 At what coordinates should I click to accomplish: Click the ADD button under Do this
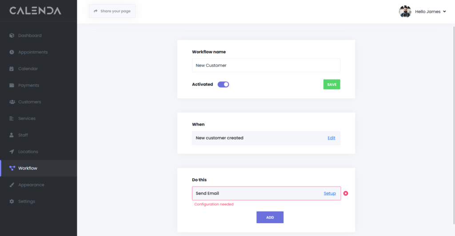coord(270,217)
